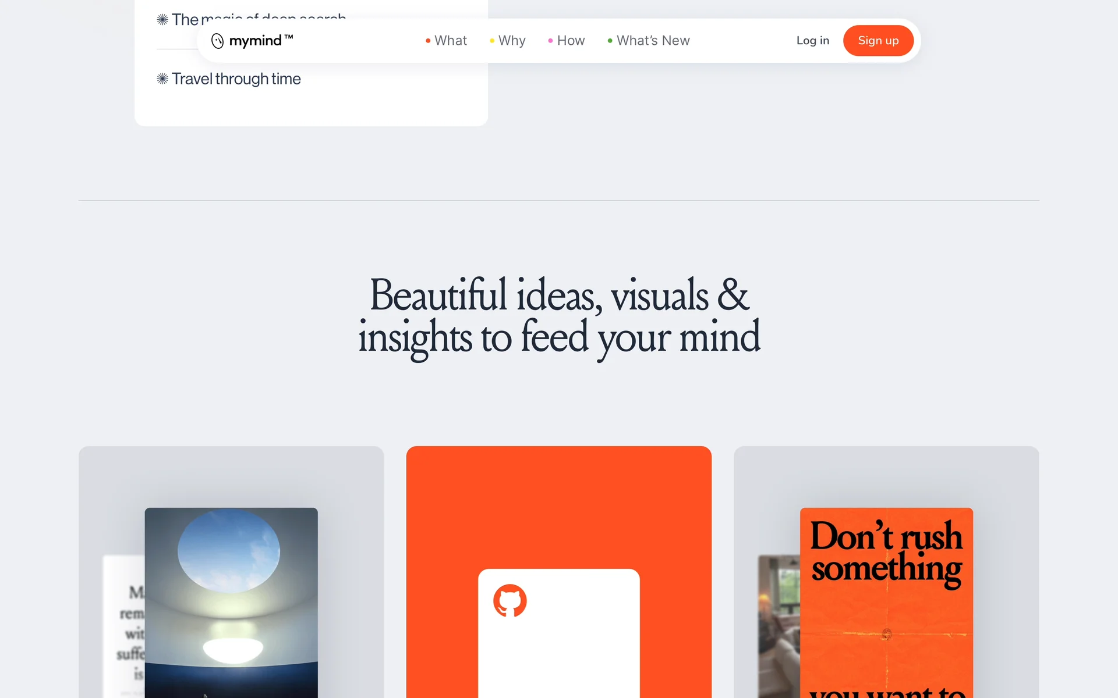Open the Don't rush something poster
Screen dimensions: 1118x698
coord(886,603)
